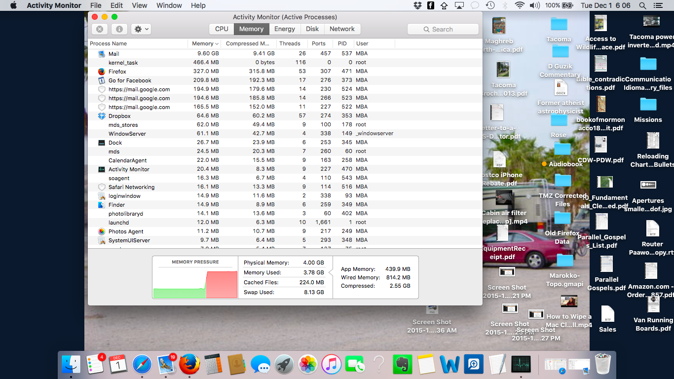The image size is (674, 379).
Task: Open the View menu
Action: click(140, 5)
